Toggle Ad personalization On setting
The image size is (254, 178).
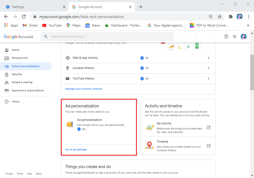(79, 129)
